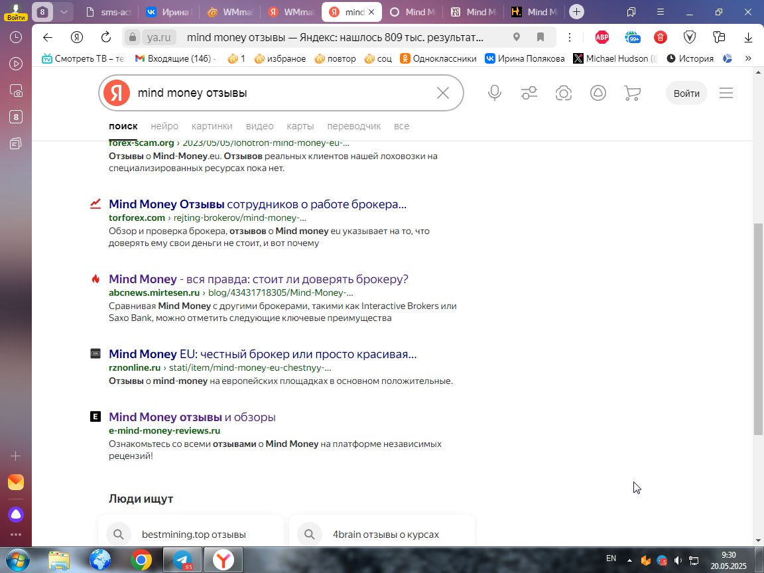764x573 pixels.
Task: Open the Yandex hamburger menu icon
Action: pos(726,93)
